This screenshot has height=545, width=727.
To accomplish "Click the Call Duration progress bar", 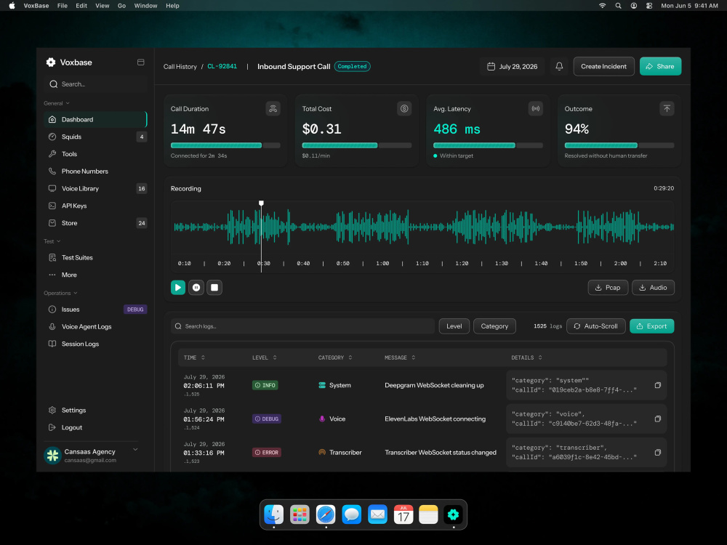I will [x=225, y=145].
